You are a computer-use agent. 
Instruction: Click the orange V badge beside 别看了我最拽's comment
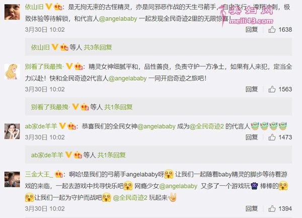pyautogui.click(x=69, y=66)
